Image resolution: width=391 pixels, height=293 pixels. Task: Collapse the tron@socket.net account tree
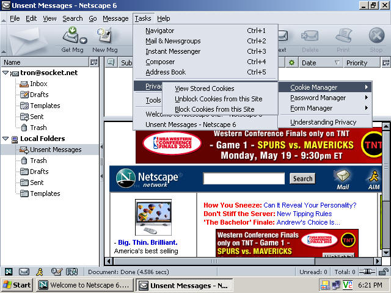(5, 73)
